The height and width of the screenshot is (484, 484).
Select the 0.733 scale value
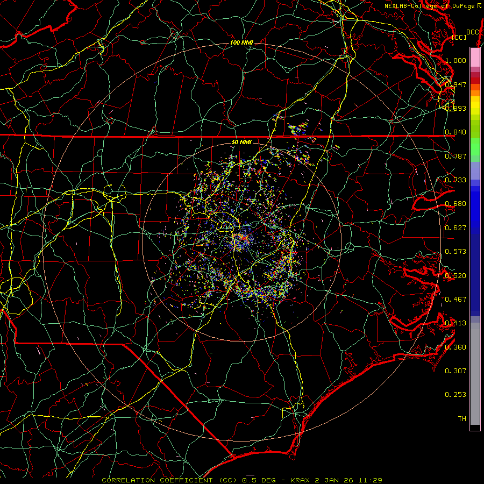click(x=455, y=180)
